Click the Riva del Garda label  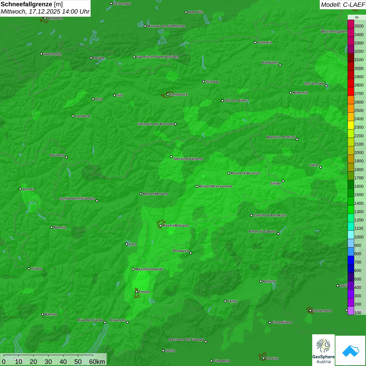pos(90,320)
